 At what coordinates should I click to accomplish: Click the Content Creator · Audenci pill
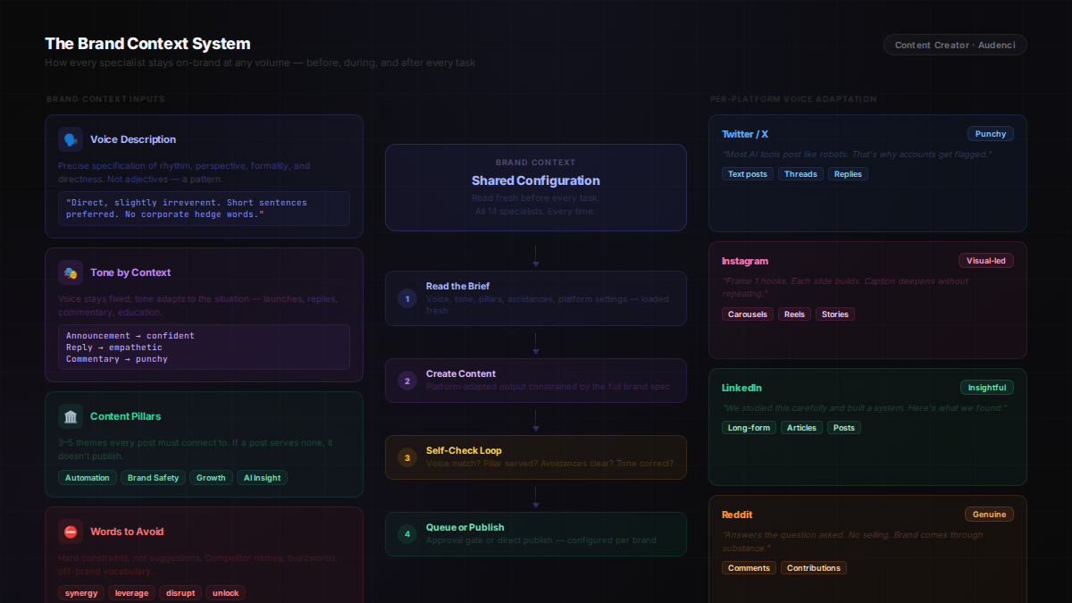[954, 45]
